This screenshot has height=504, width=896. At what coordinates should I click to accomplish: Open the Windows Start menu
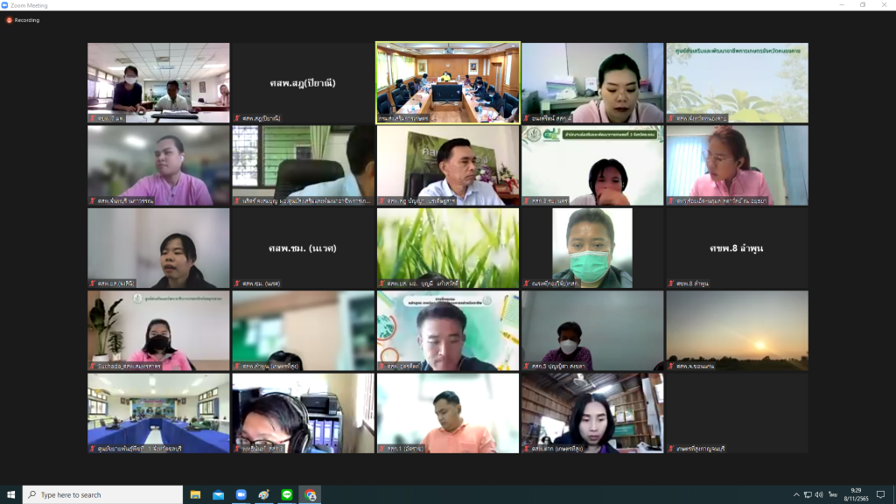coord(10,494)
